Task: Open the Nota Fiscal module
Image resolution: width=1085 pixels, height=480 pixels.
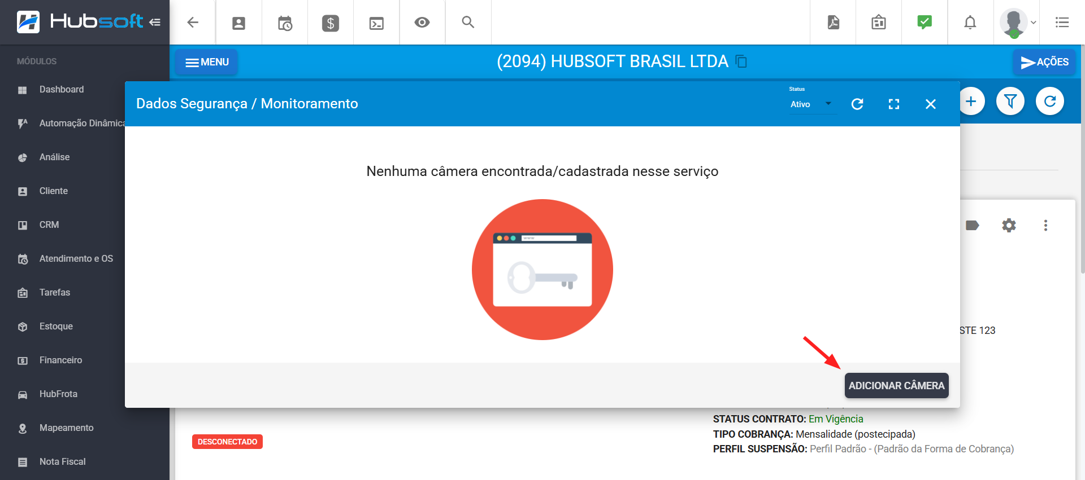Action: (x=85, y=462)
